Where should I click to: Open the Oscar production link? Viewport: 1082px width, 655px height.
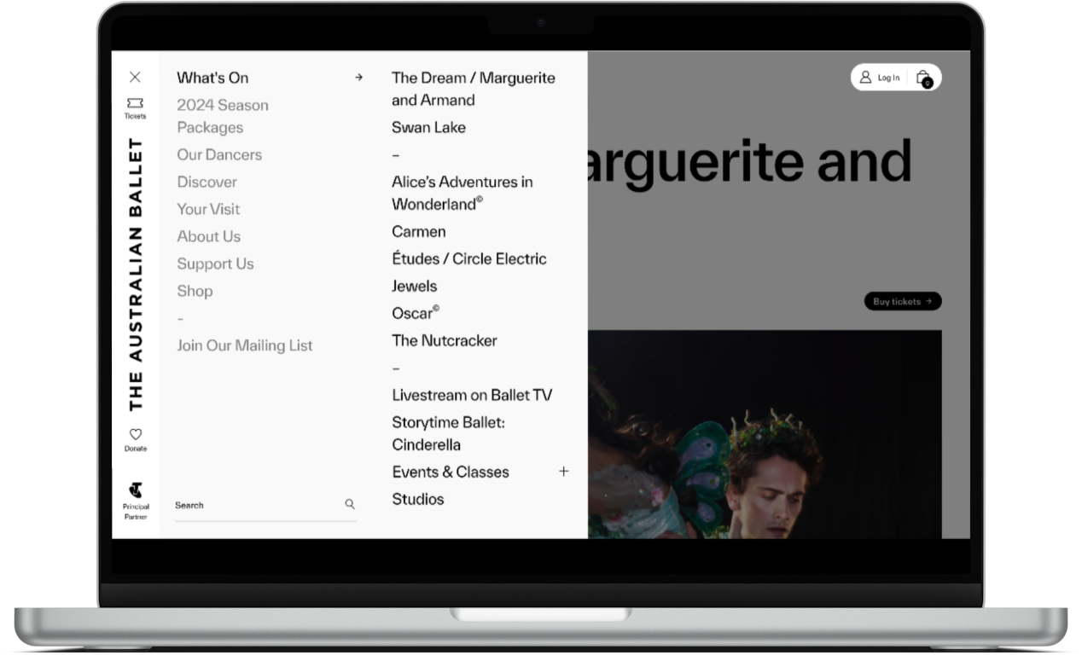[416, 313]
